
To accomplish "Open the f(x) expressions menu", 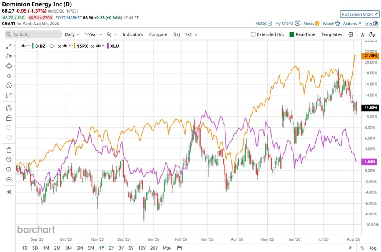I will 177,34.
